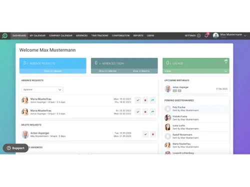Open Users menu item
This screenshot has width=250, height=187.
pyautogui.click(x=150, y=35)
